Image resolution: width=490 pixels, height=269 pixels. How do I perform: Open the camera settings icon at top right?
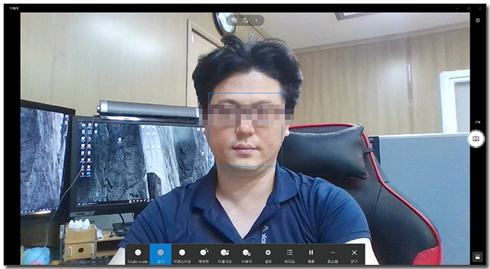click(x=477, y=20)
